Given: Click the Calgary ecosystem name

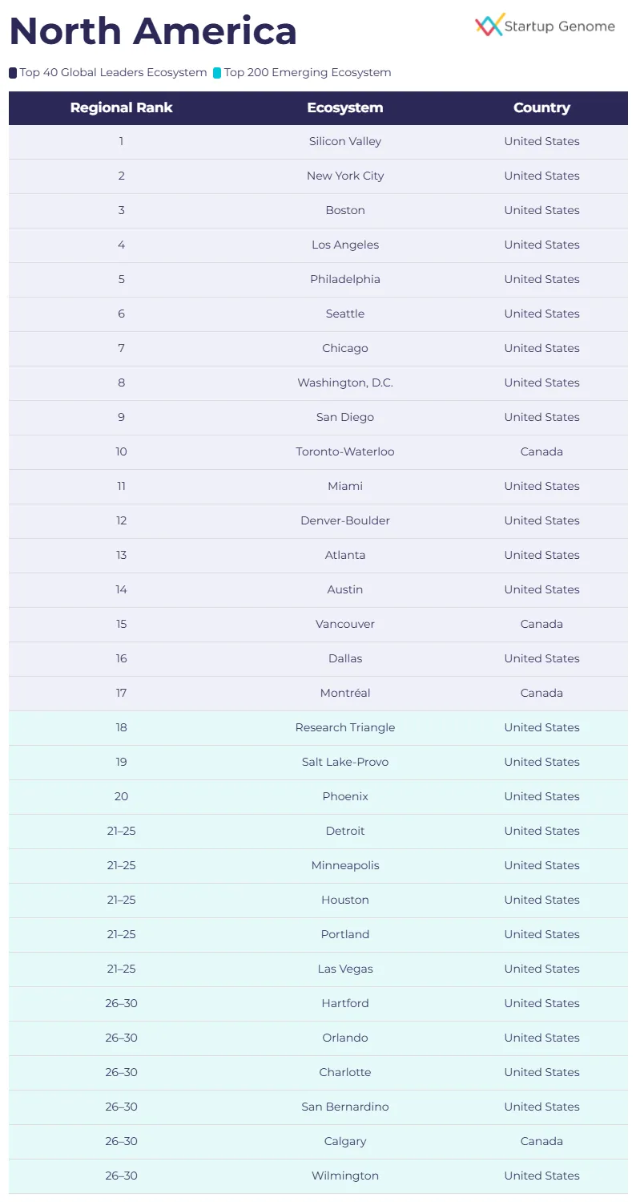Looking at the screenshot, I should coord(345,1141).
